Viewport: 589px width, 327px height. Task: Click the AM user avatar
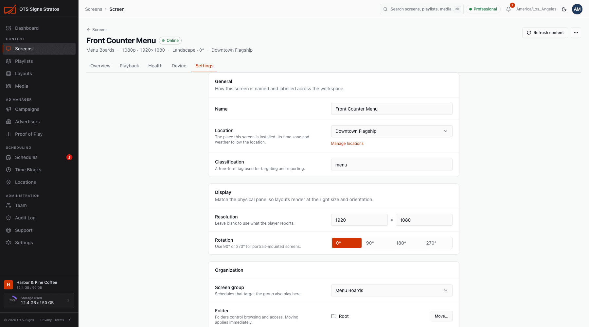coord(577,9)
